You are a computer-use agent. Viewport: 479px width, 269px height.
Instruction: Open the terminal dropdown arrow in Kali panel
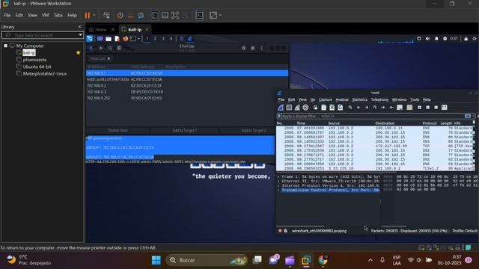click(138, 39)
